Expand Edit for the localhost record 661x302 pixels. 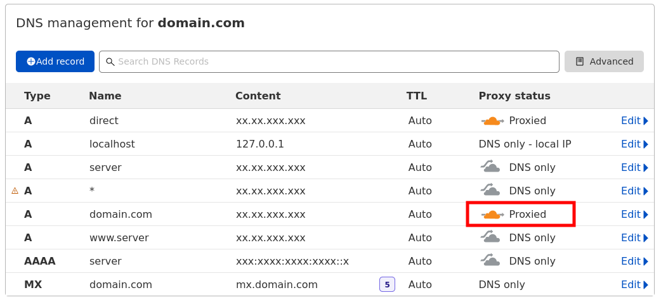click(634, 144)
